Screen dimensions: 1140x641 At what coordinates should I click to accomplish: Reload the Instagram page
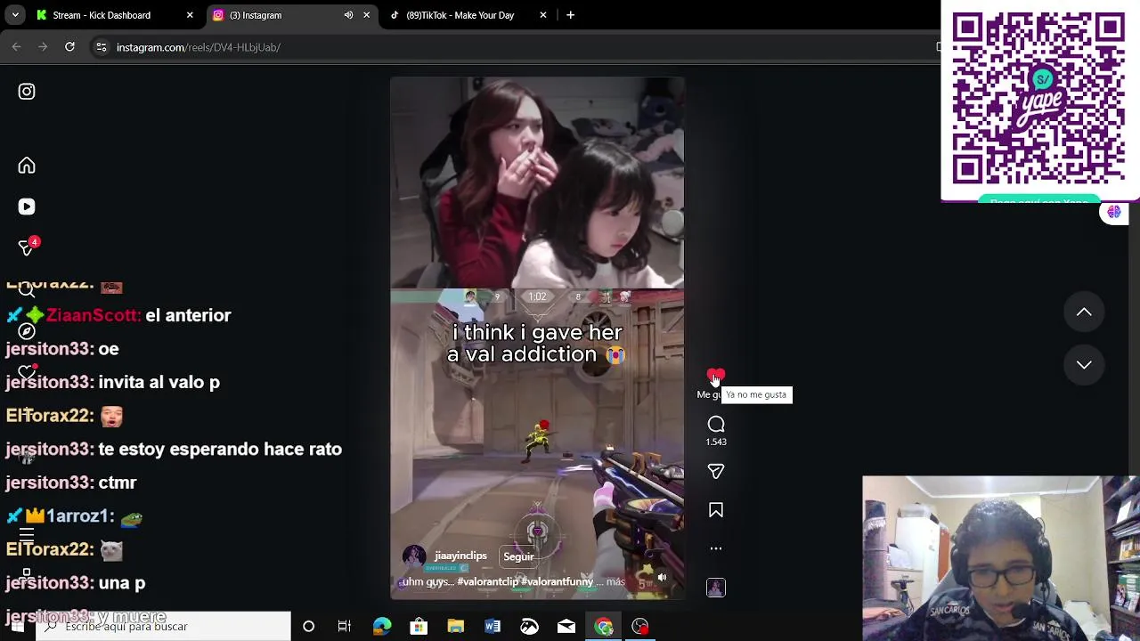pyautogui.click(x=69, y=46)
